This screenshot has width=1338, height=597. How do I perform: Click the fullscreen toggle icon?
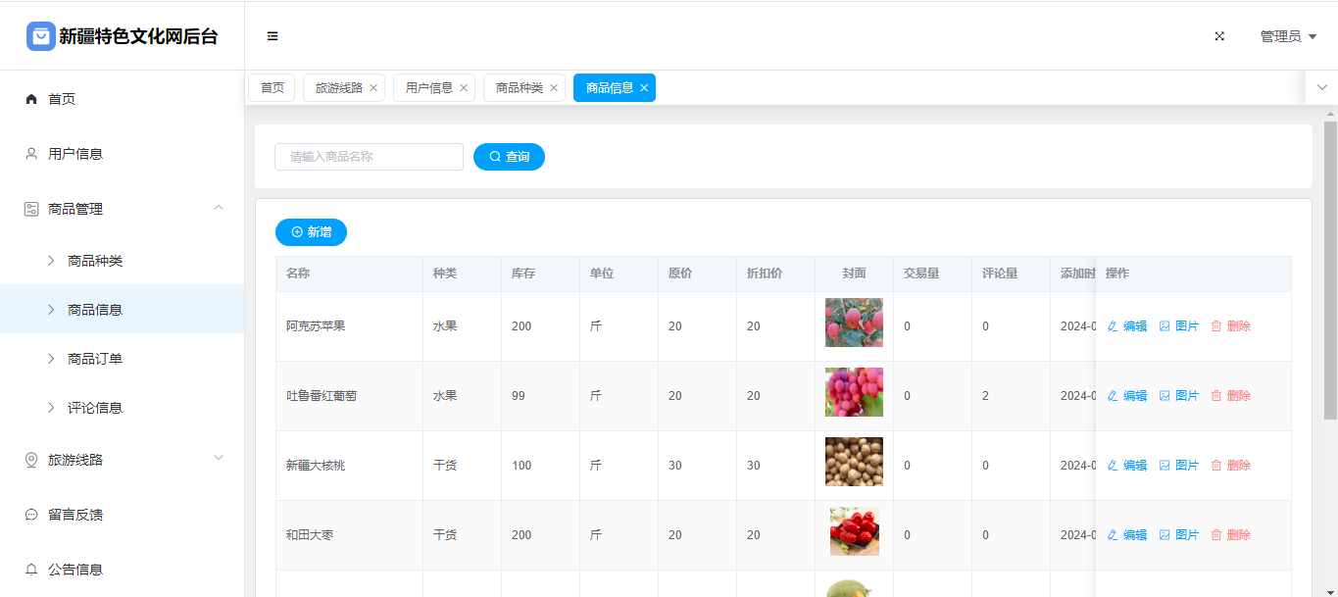[1220, 36]
